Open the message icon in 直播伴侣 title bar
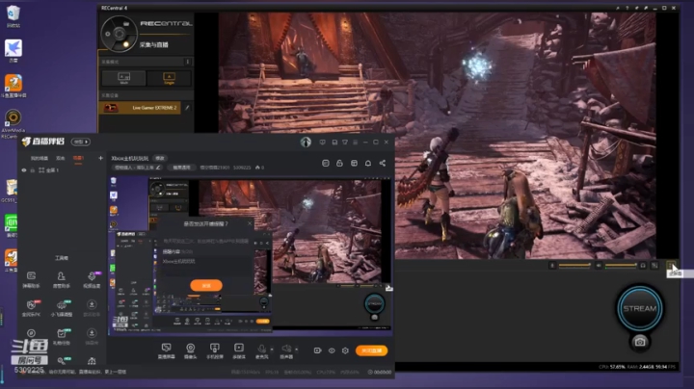 [323, 143]
